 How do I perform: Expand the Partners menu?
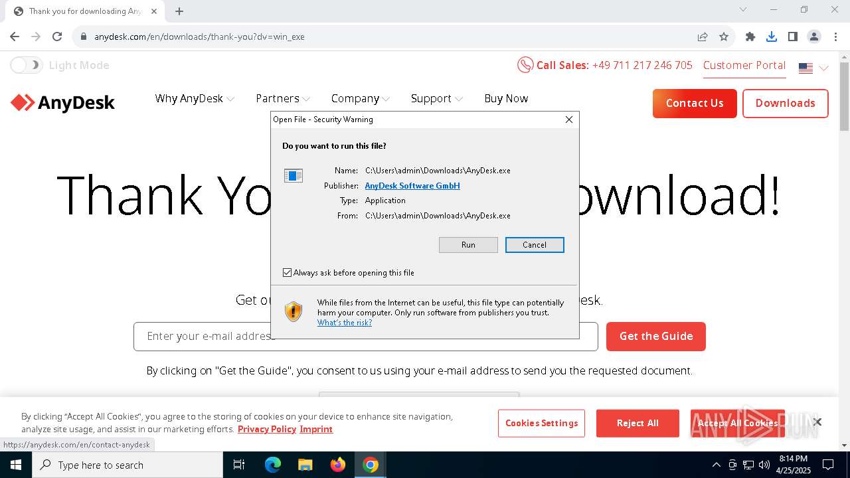(x=283, y=98)
